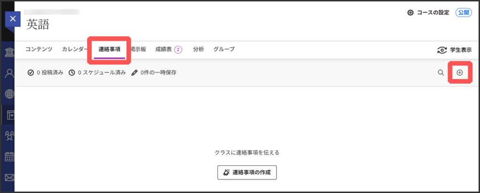The width and height of the screenshot is (480, 193).
Task: Go to the 分析 tab
Action: pos(198,49)
